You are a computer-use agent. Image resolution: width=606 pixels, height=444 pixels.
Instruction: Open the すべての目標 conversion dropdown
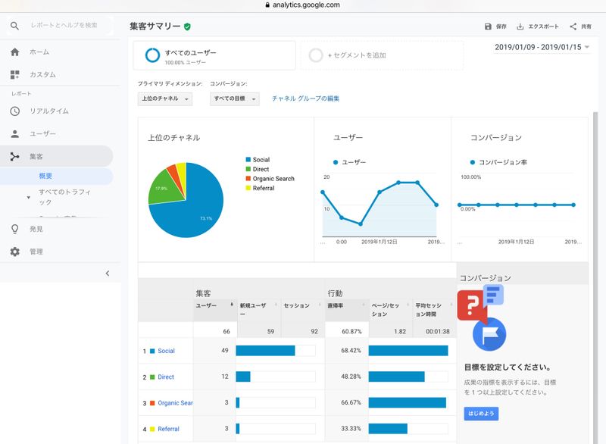pyautogui.click(x=234, y=99)
